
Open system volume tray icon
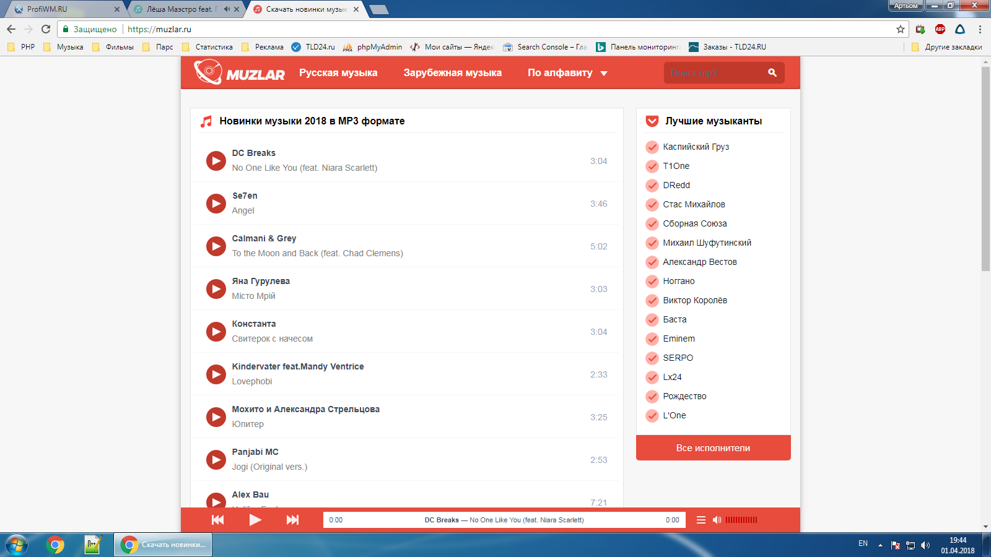(925, 545)
